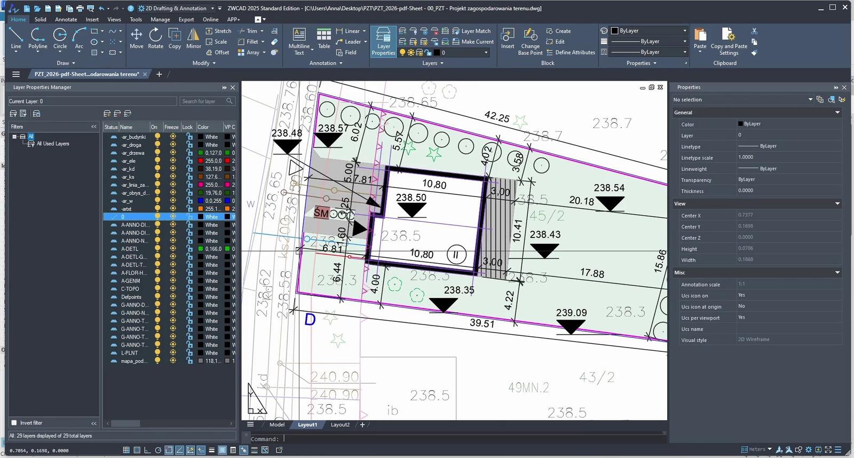Open the ByLayer color dropdown in ribbon
This screenshot has height=458, width=854.
649,30
